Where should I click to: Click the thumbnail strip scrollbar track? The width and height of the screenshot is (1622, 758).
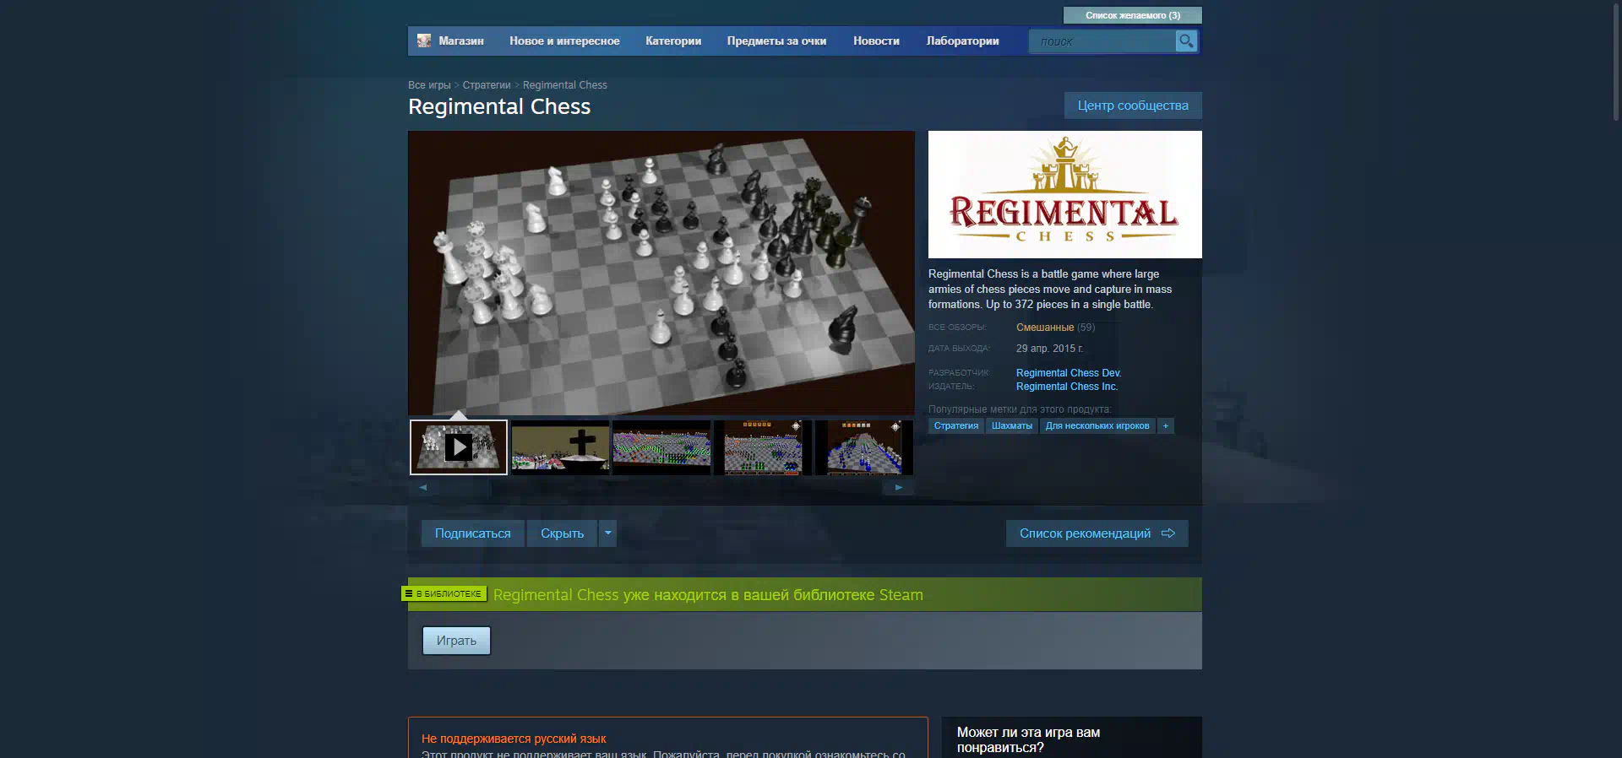click(x=660, y=487)
